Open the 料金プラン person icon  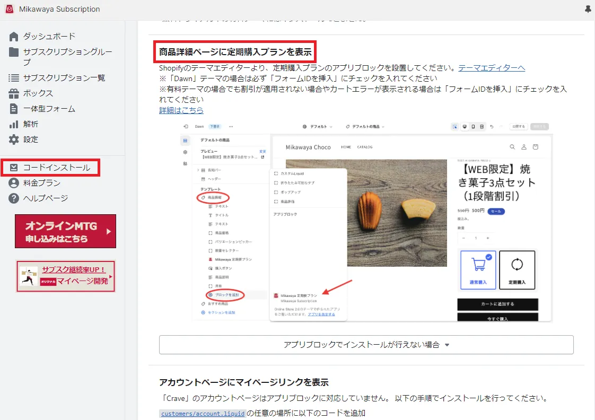(14, 183)
